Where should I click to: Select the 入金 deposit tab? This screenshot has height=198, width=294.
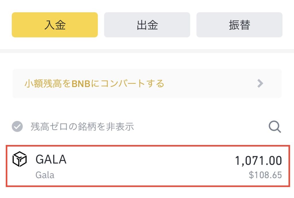pyautogui.click(x=55, y=25)
